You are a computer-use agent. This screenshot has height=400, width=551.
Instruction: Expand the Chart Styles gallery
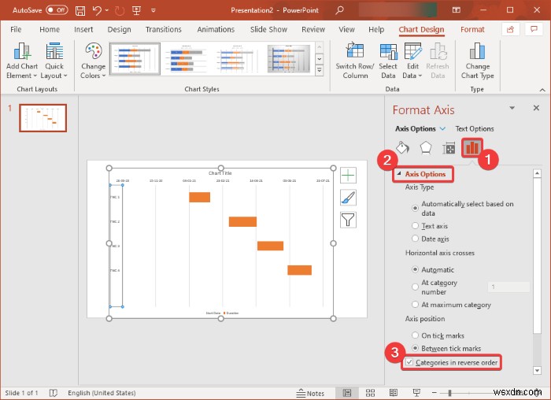coord(319,70)
